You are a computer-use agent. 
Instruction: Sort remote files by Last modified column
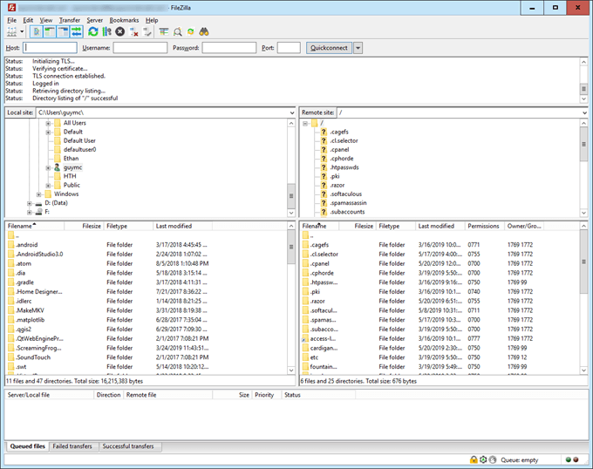[x=436, y=226]
